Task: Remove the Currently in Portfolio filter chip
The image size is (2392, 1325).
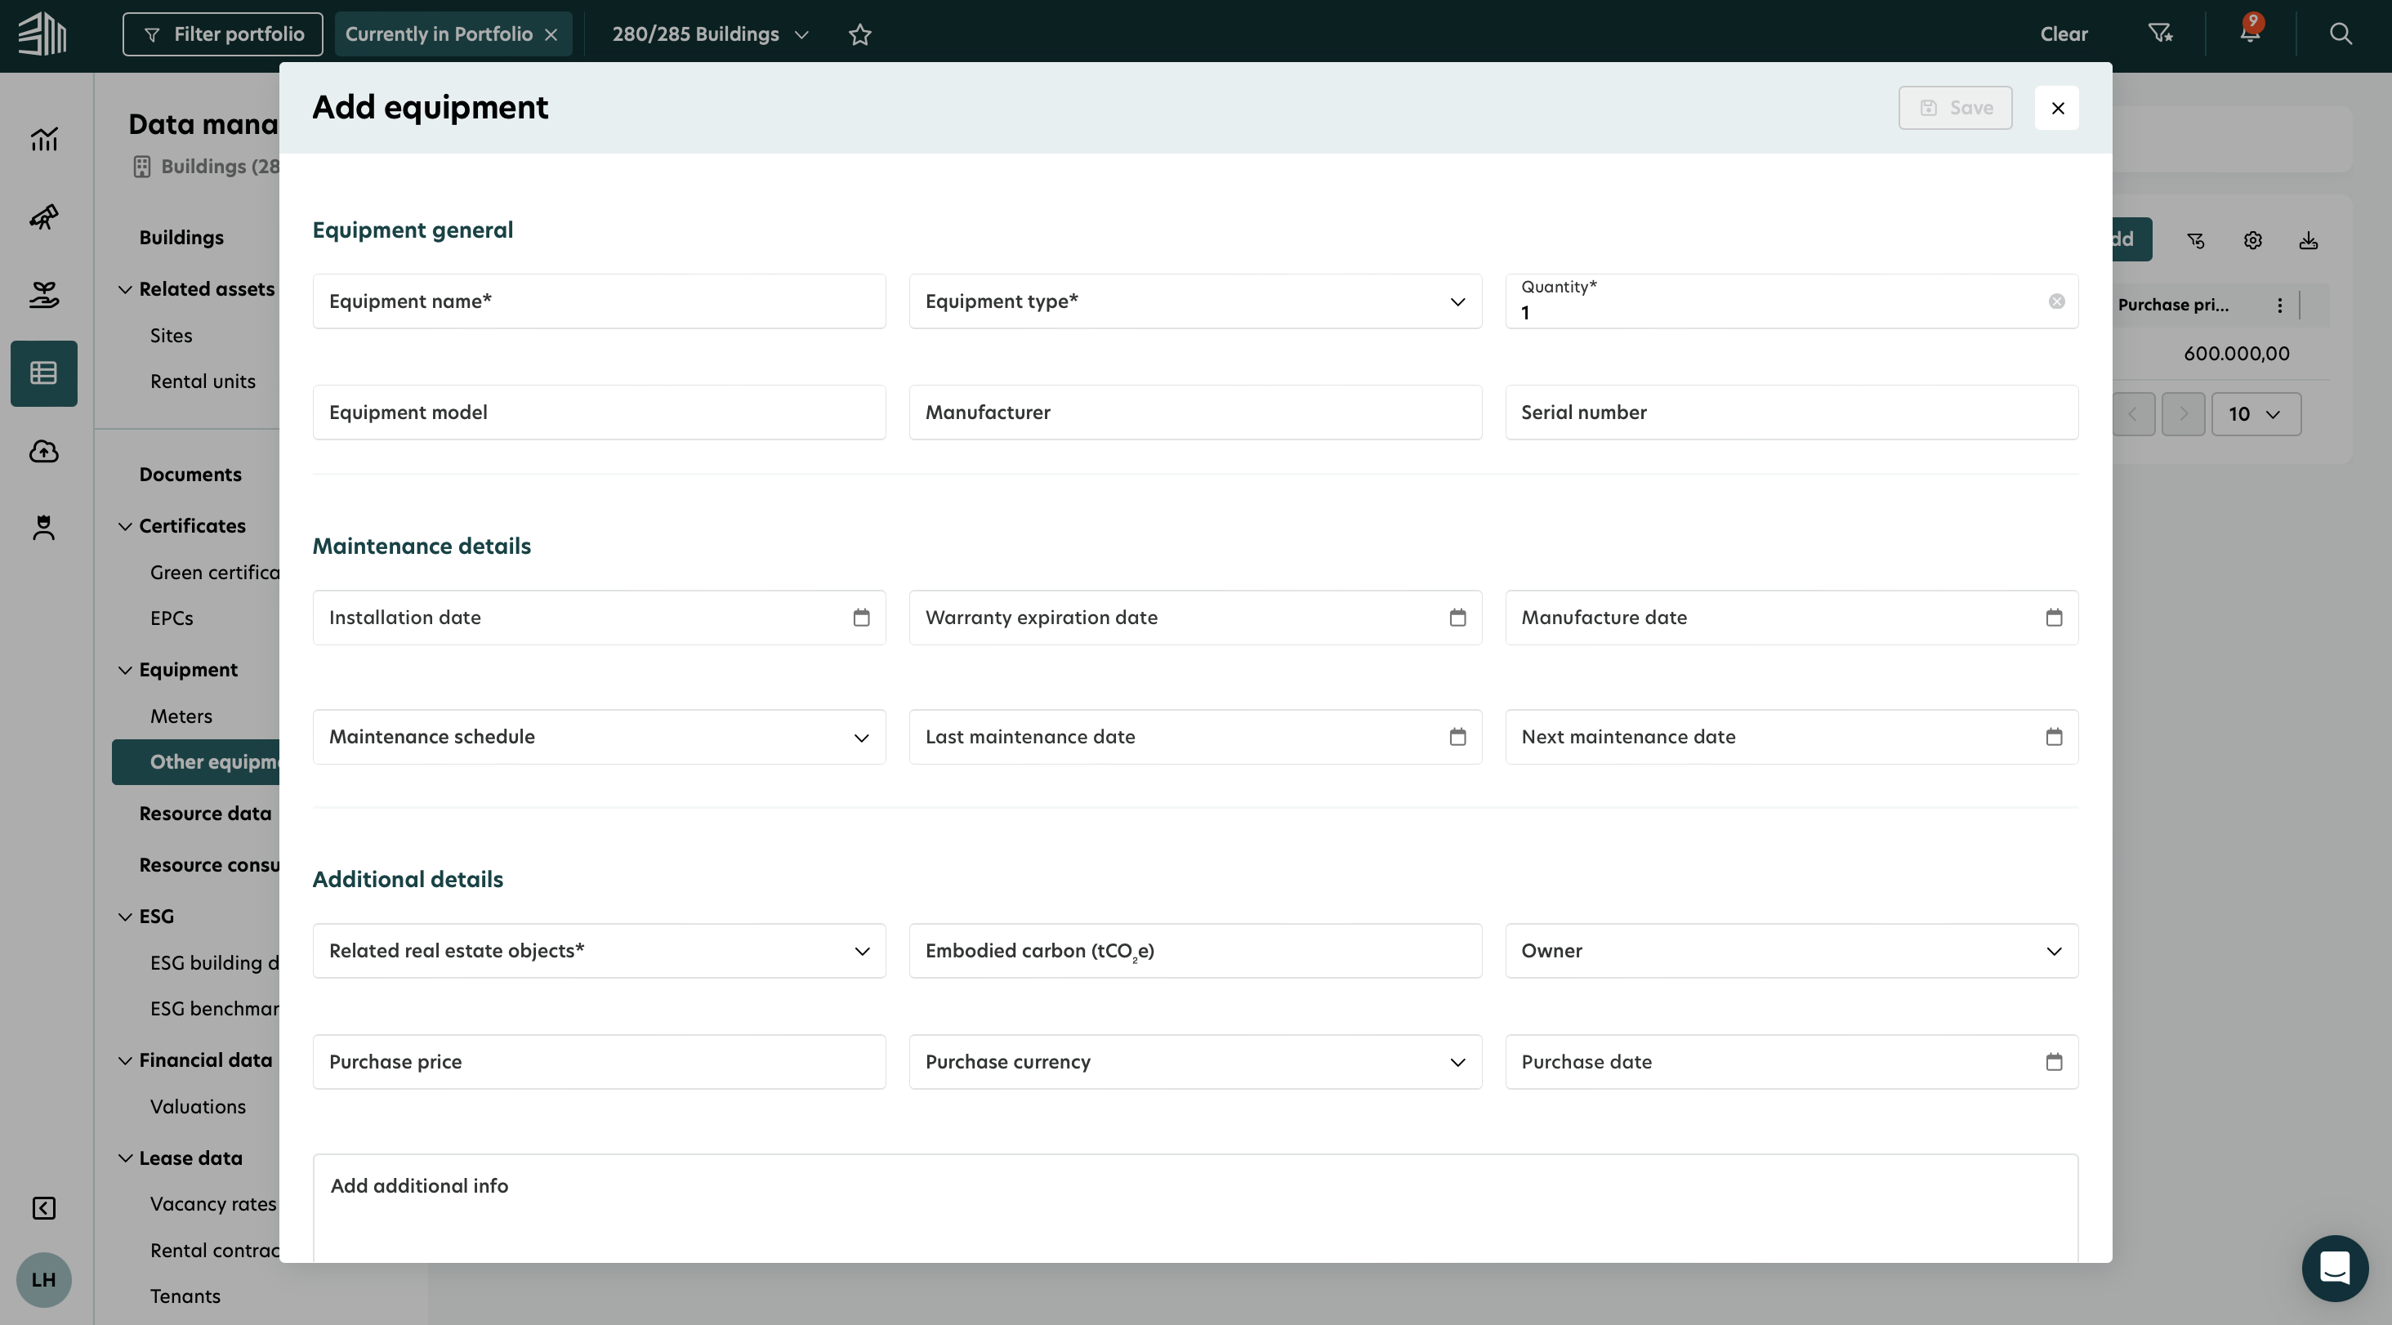Action: click(x=551, y=34)
